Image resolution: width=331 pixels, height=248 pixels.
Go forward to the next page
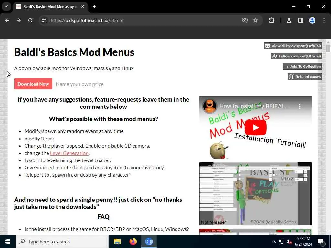(19, 20)
